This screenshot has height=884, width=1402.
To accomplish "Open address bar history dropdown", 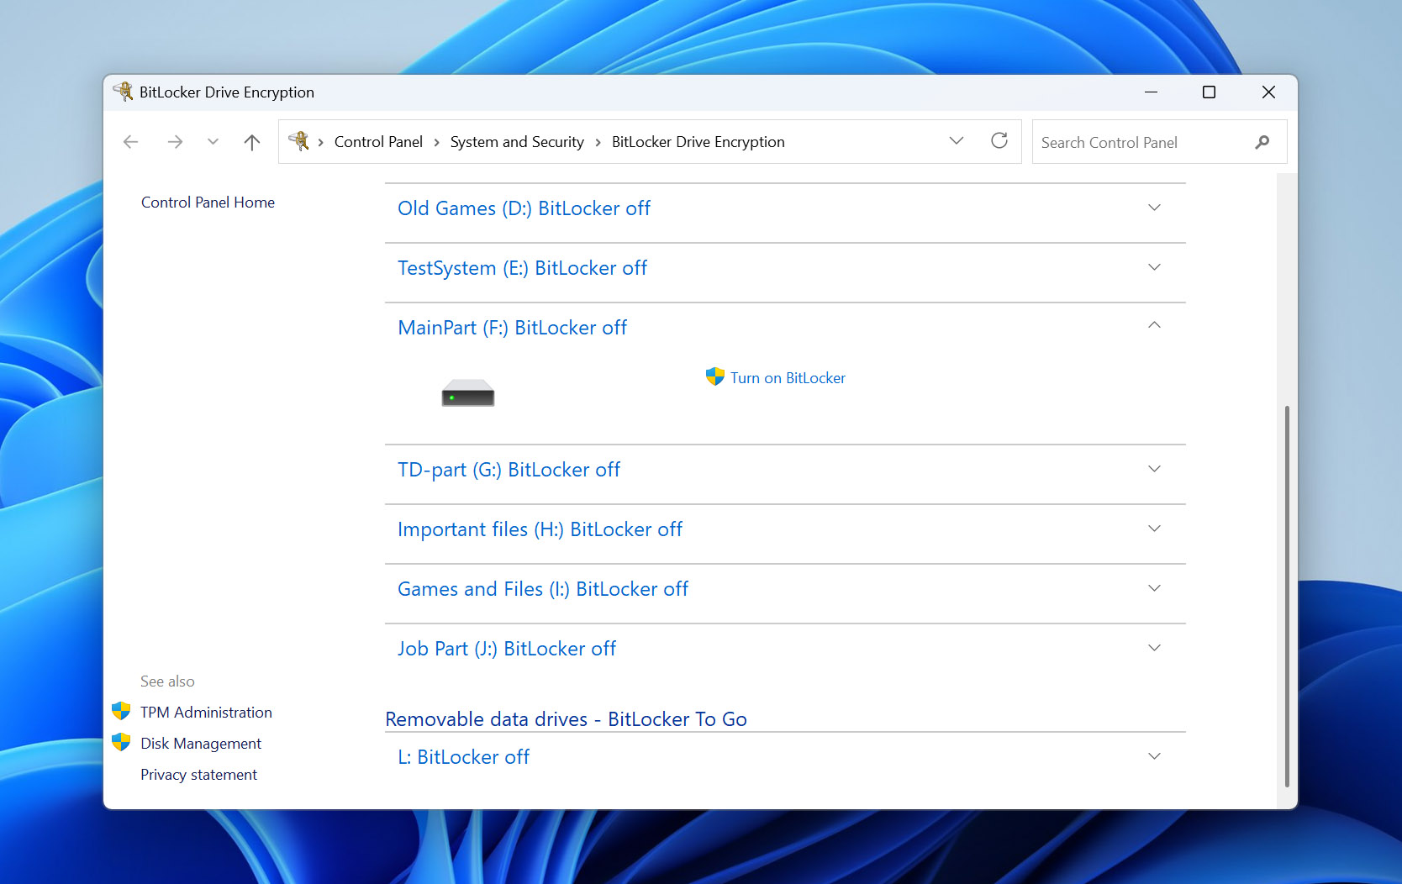I will 957,140.
